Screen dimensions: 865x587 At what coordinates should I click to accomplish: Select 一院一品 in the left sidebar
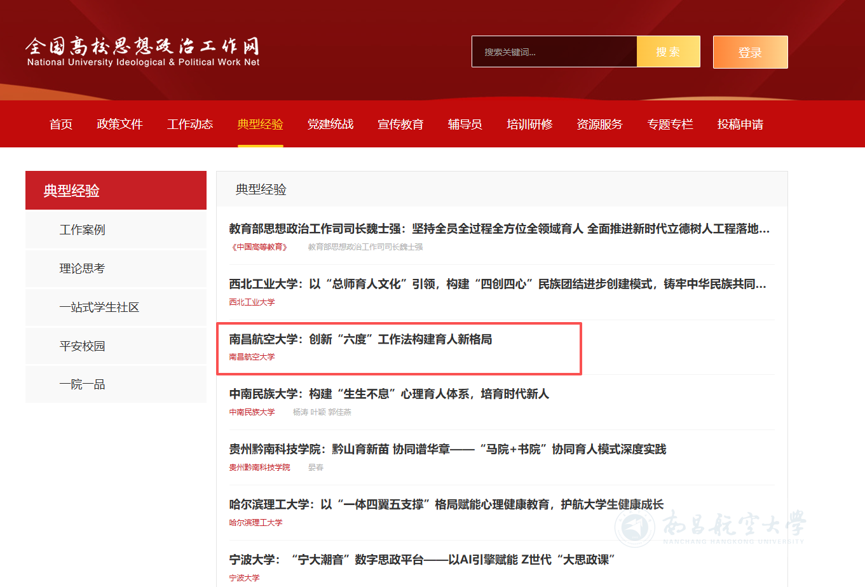tap(82, 385)
